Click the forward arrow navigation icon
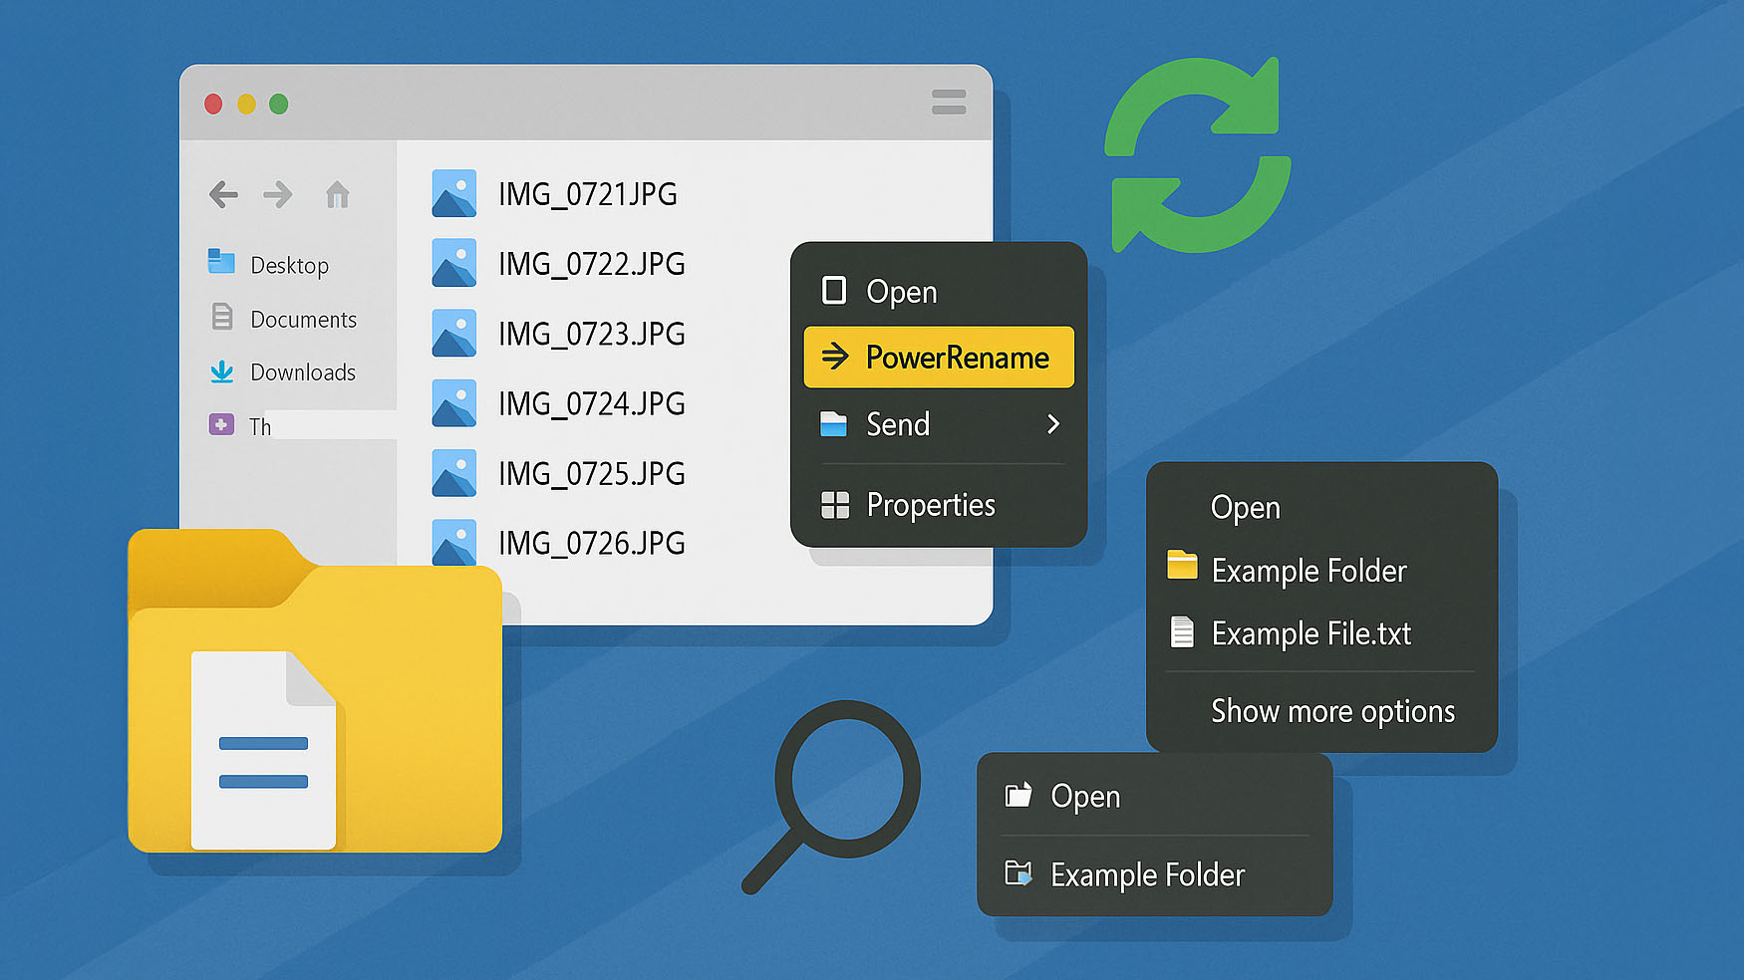This screenshot has height=980, width=1744. click(x=278, y=194)
